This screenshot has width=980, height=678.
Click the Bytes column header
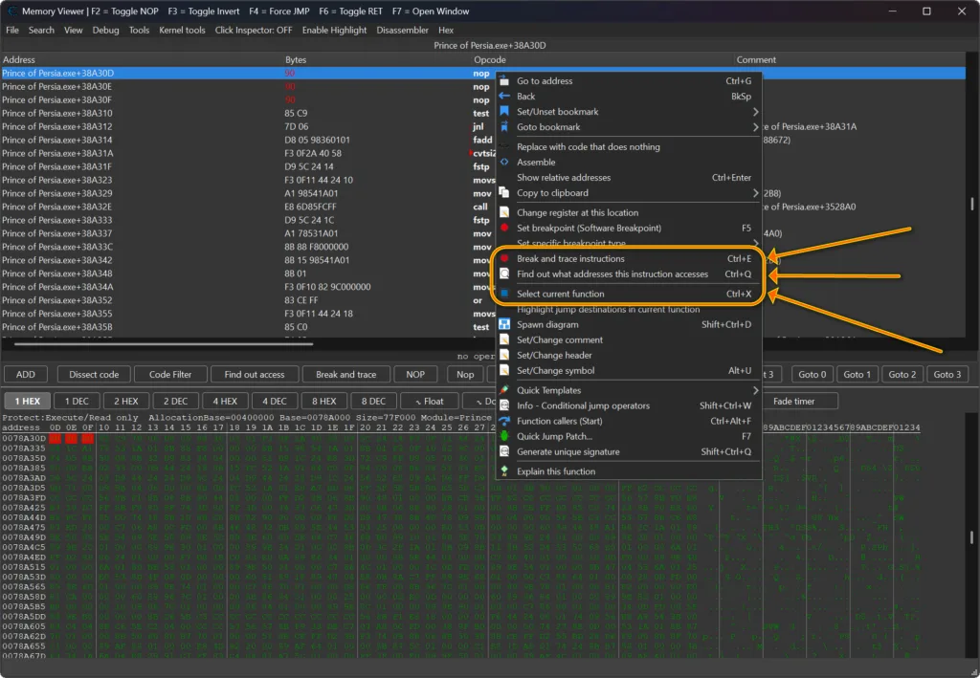coord(296,59)
